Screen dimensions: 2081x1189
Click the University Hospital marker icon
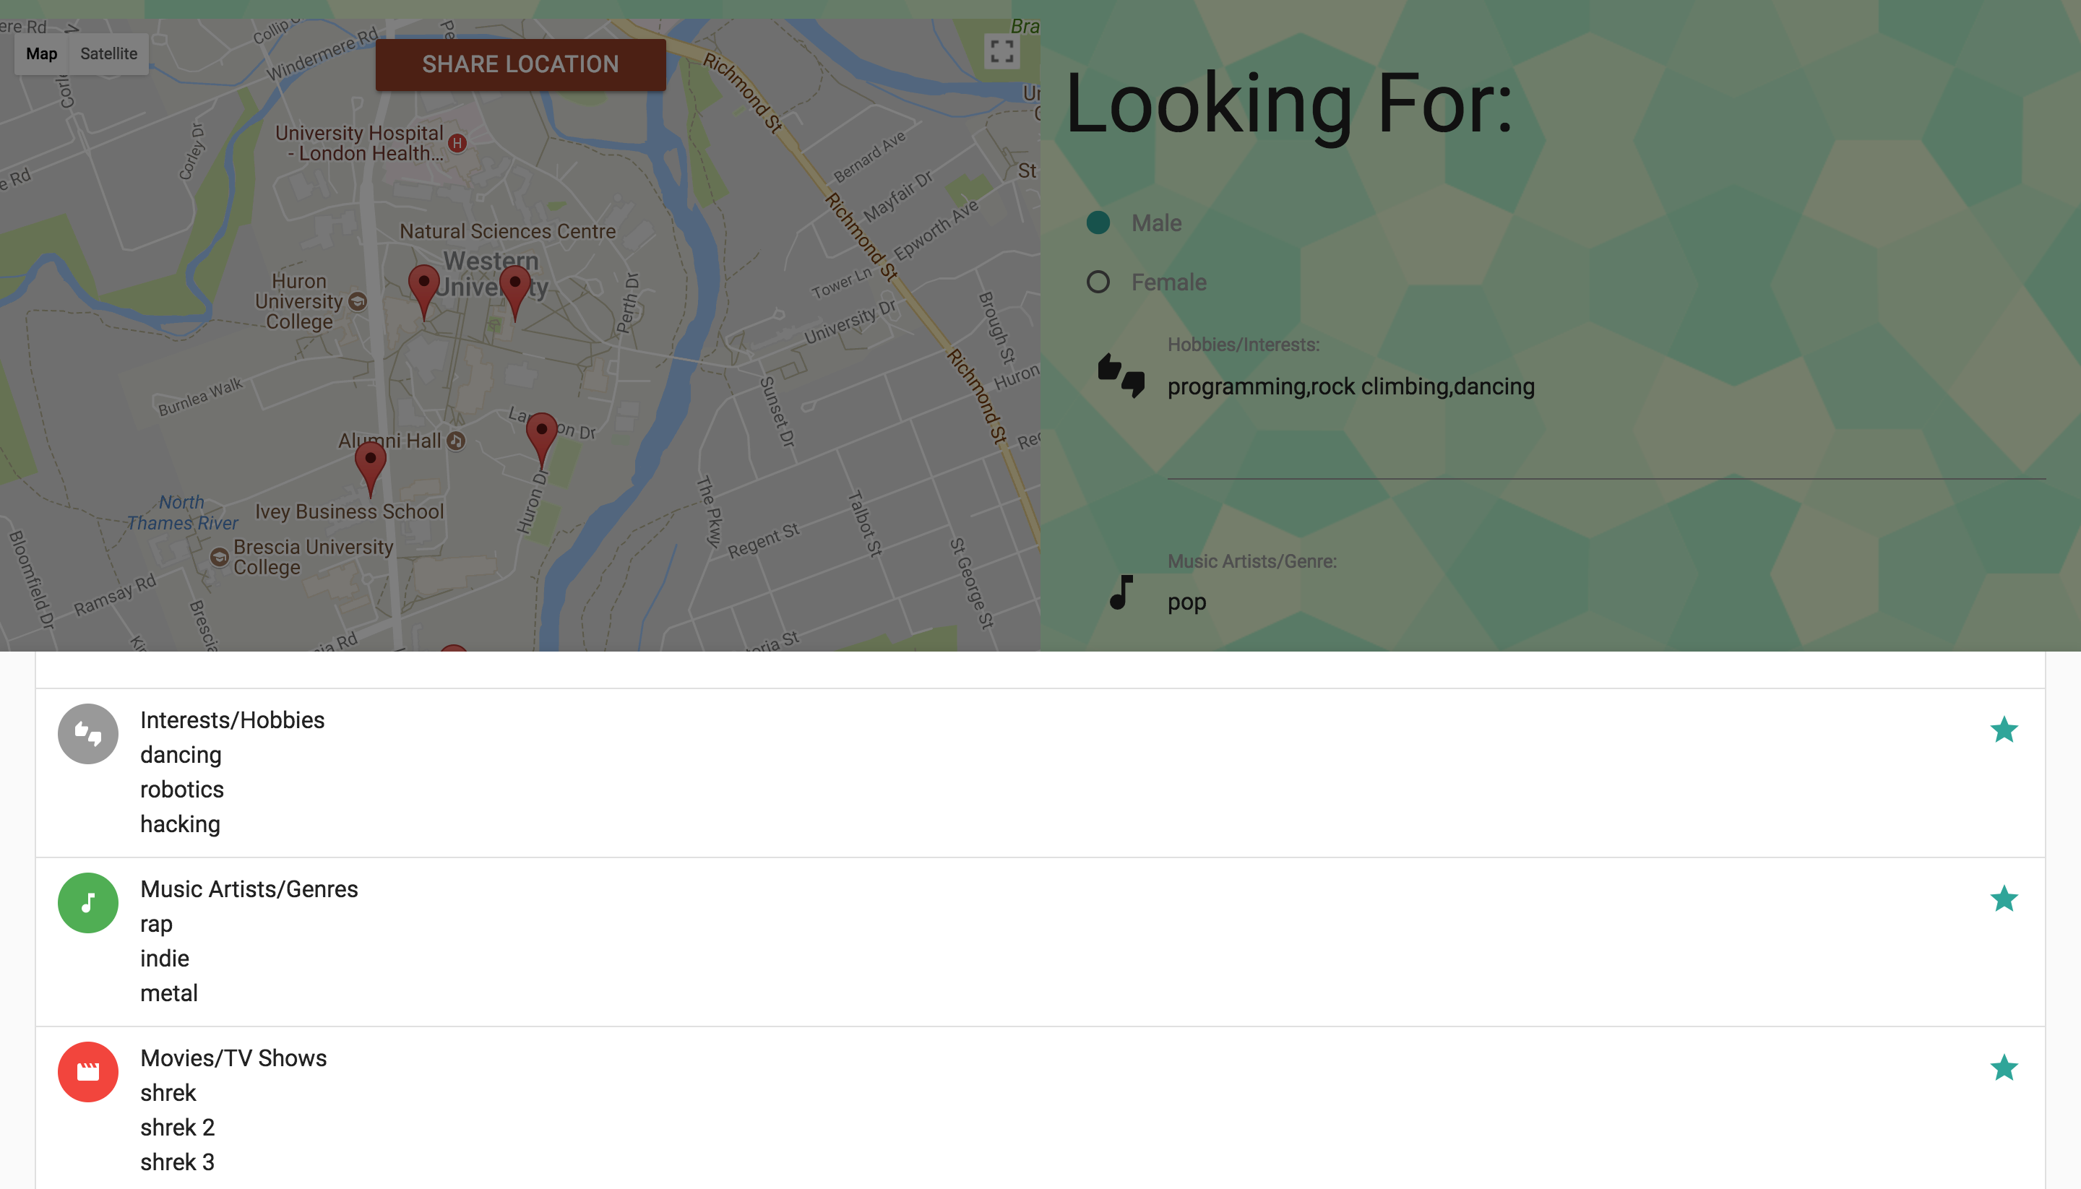457,143
